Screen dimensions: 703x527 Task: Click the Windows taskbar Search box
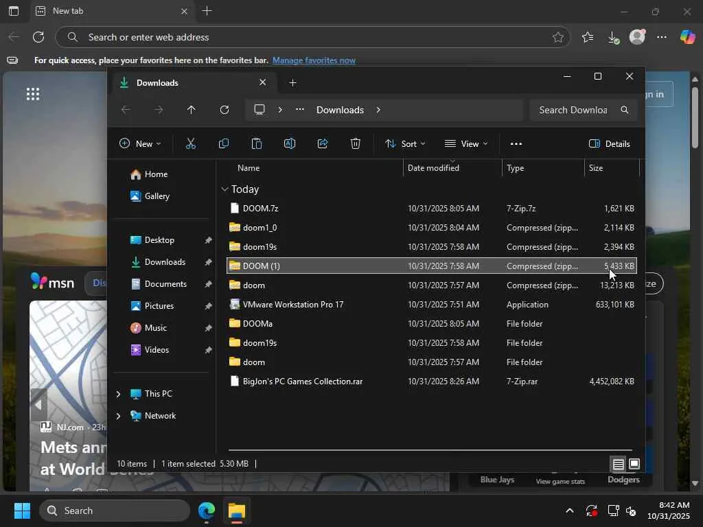pos(115,511)
